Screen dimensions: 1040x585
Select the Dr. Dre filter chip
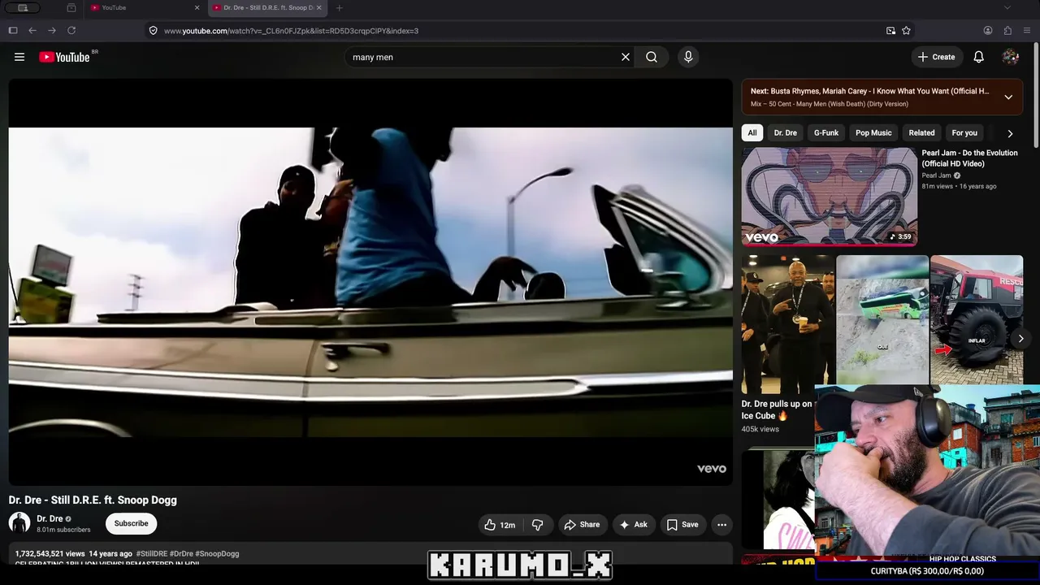click(786, 133)
